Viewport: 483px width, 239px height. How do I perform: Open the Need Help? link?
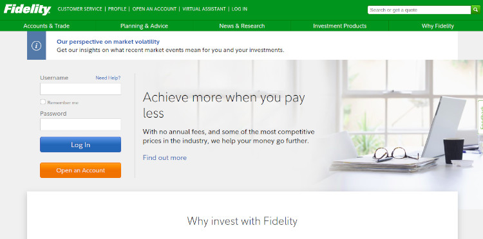(x=108, y=78)
